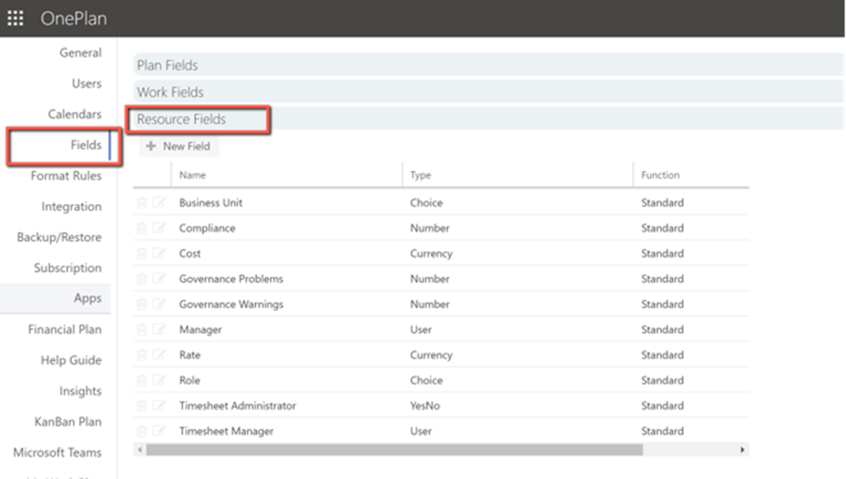Click the New Field button
This screenshot has height=479, width=846.
179,146
